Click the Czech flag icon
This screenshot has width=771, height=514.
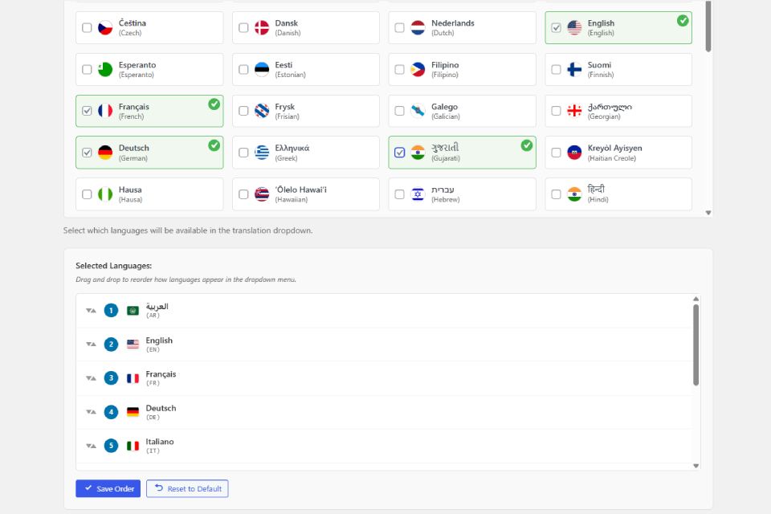pos(105,27)
